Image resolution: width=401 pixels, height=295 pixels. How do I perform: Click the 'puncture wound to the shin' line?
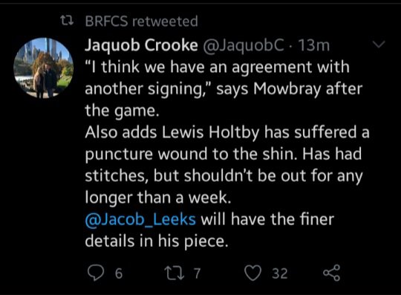[224, 155]
